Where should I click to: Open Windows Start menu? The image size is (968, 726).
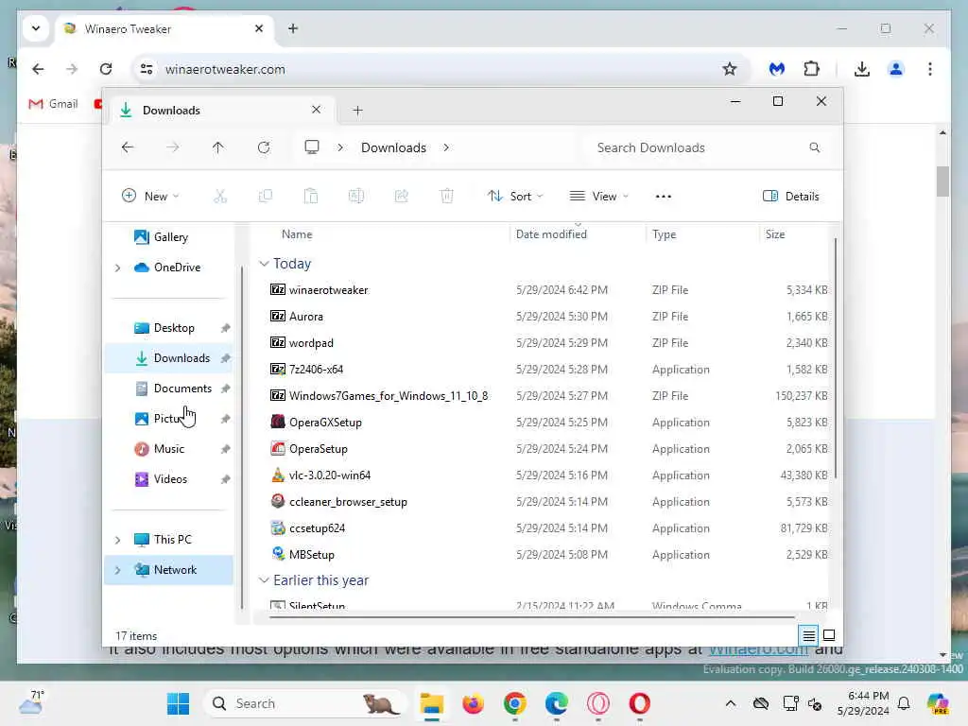click(x=179, y=703)
